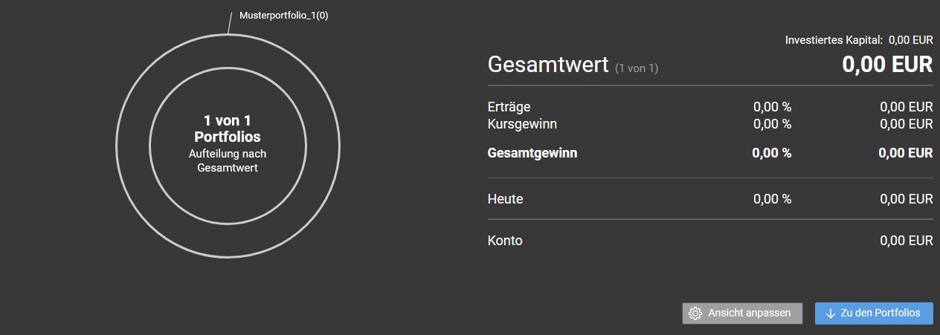Viewport: 940px width, 335px height.
Task: Select the Gesamtwert heading
Action: pos(548,65)
